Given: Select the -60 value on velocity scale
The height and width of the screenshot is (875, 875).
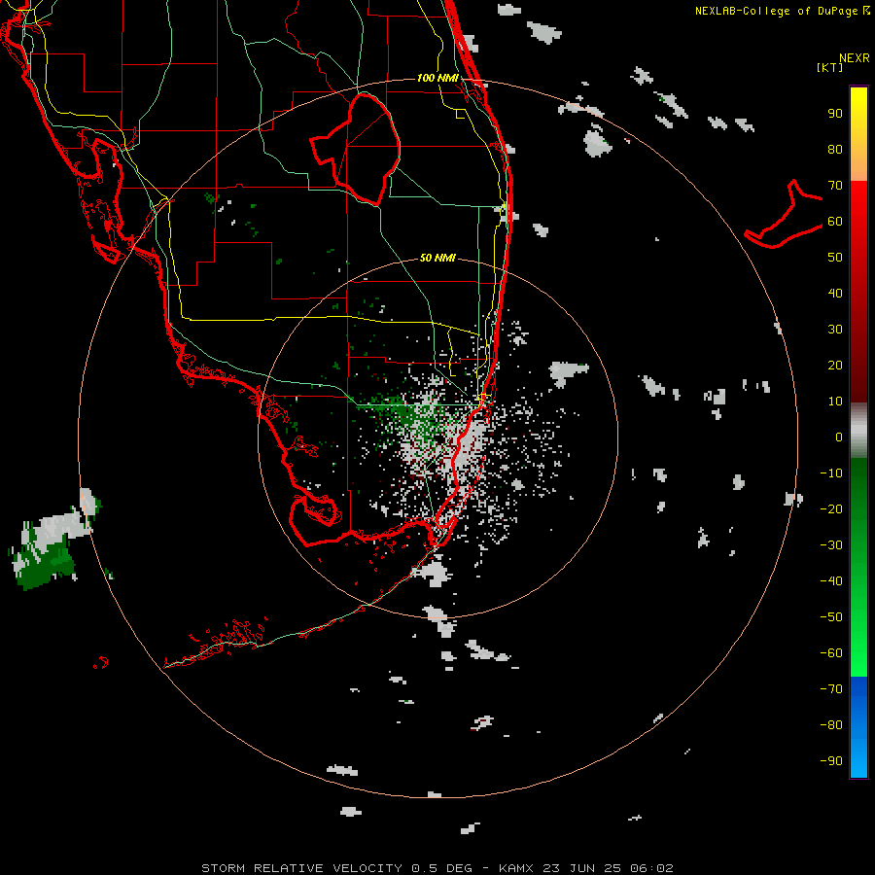Looking at the screenshot, I should pos(831,653).
